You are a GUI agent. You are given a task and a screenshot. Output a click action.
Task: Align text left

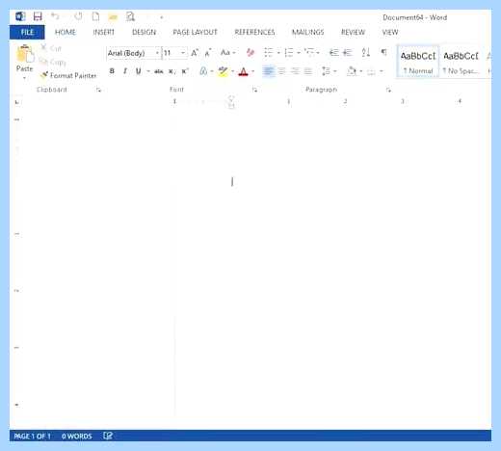[x=268, y=71]
